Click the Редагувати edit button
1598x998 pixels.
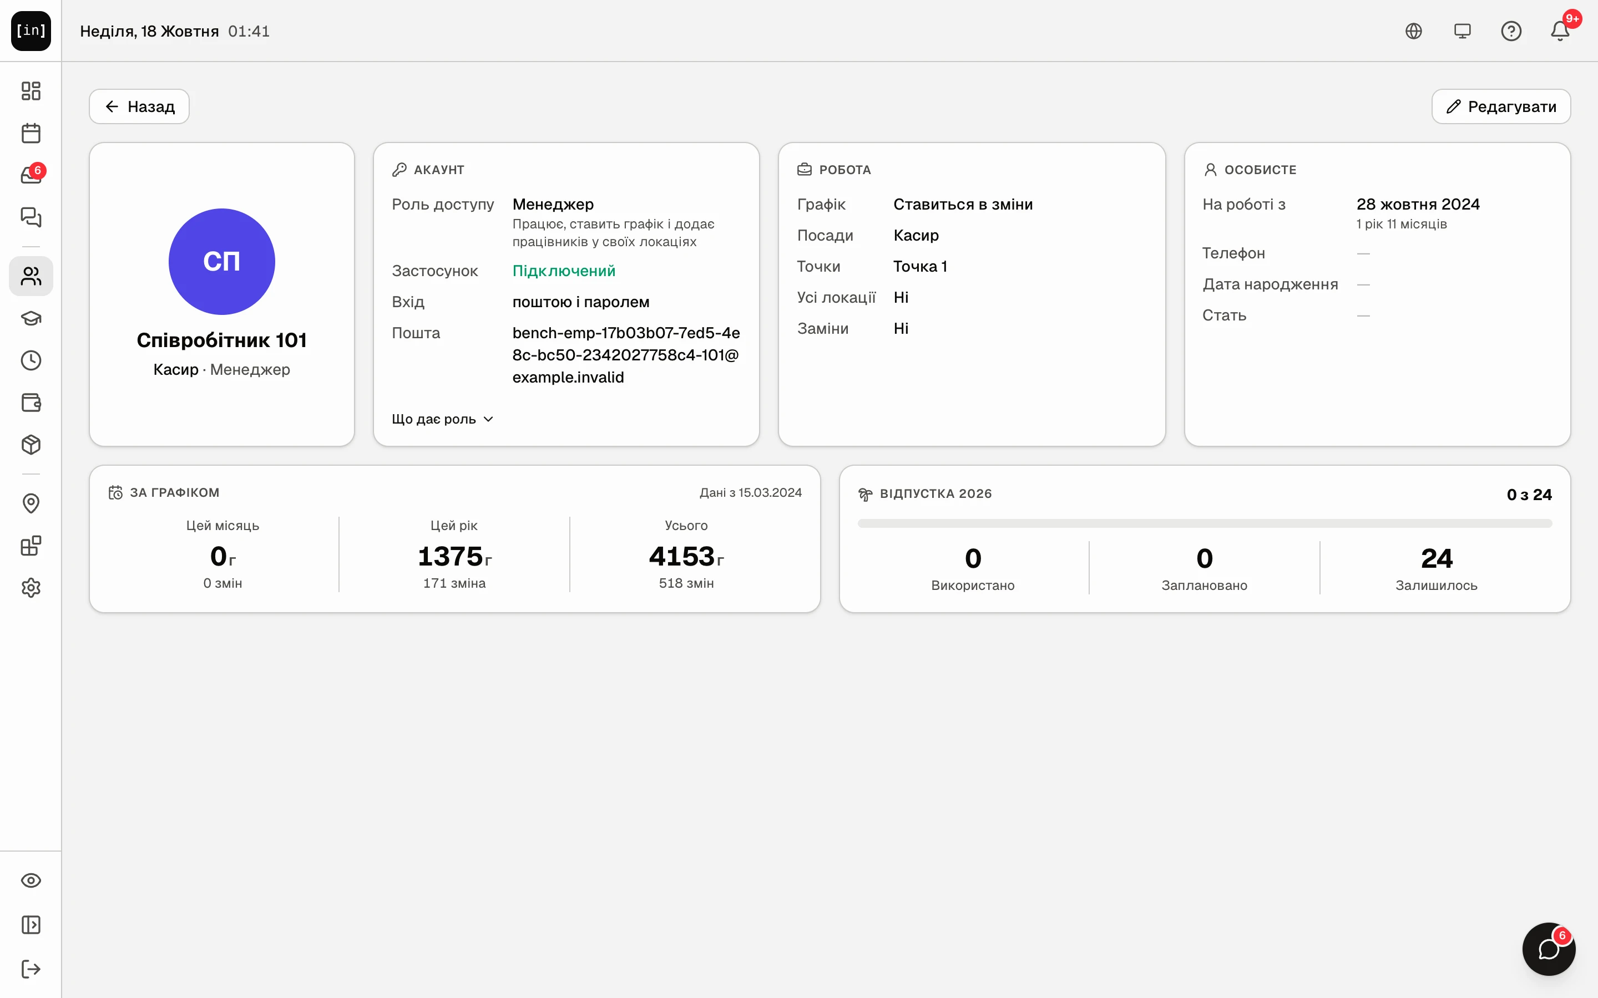(1500, 106)
